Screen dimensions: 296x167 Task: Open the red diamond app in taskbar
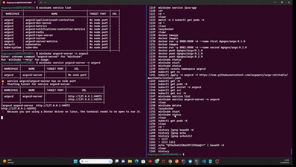(150, 161)
